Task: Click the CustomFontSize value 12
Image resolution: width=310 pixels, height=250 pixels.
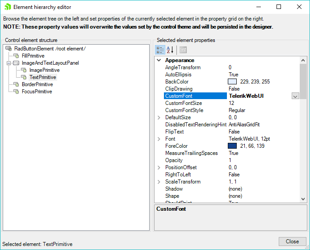Action: point(231,103)
